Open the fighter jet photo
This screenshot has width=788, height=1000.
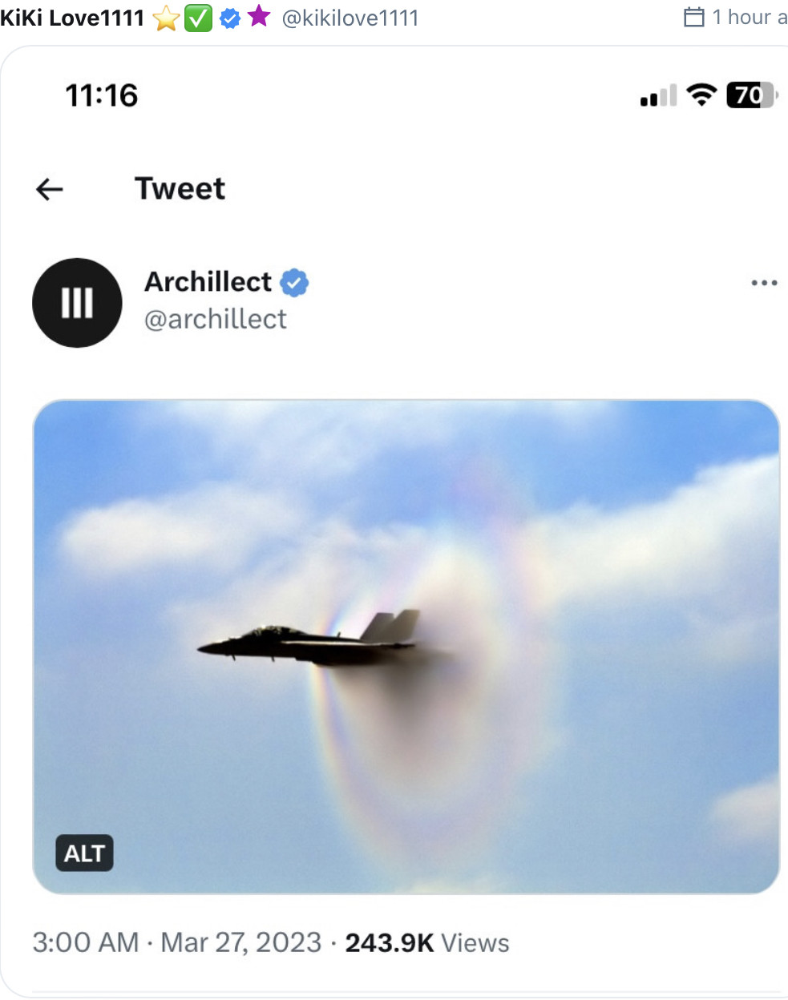click(406, 647)
